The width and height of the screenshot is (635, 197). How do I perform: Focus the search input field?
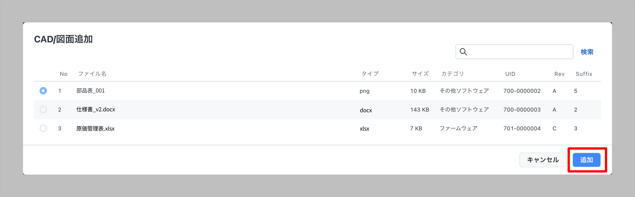click(x=514, y=52)
